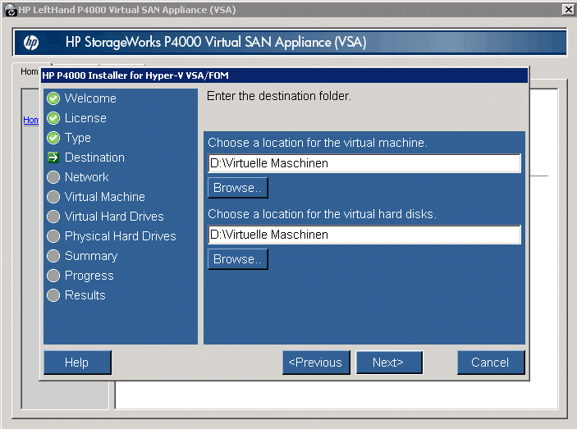Browse for the virtual machine location
The image size is (577, 429).
pyautogui.click(x=238, y=188)
